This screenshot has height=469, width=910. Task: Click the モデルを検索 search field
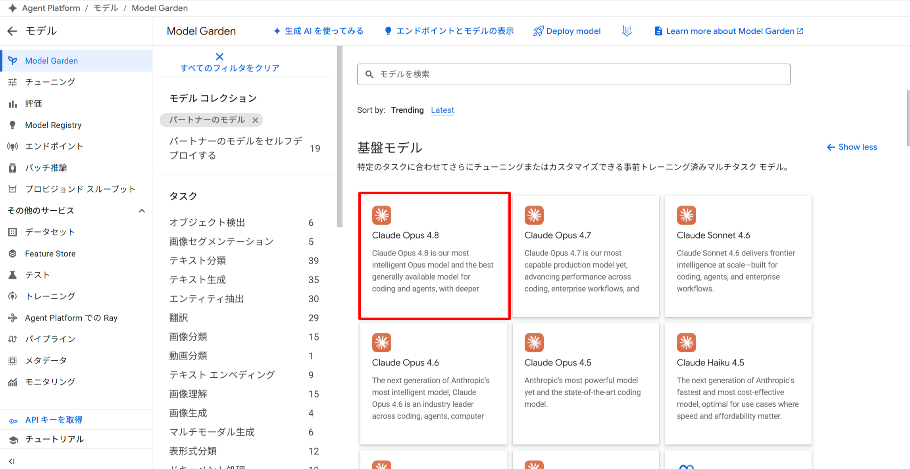pyautogui.click(x=573, y=74)
